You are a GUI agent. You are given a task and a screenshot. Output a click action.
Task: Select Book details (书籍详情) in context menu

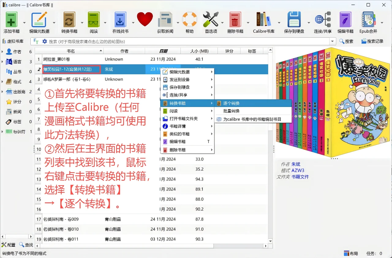point(187,126)
